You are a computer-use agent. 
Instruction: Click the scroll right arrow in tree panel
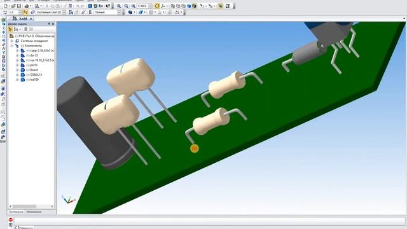52,206
